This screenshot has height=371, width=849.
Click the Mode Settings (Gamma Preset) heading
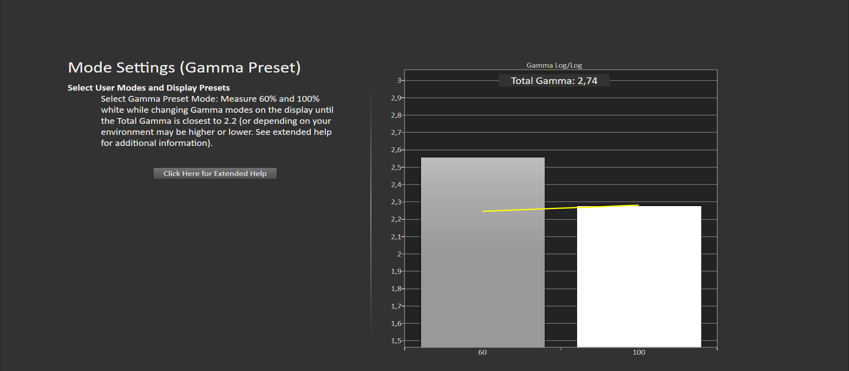[x=184, y=68]
